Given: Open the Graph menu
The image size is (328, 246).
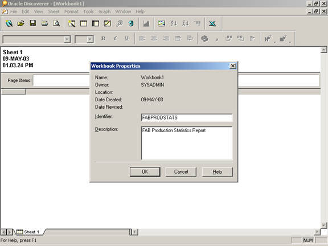Looking at the screenshot, I should [x=104, y=11].
